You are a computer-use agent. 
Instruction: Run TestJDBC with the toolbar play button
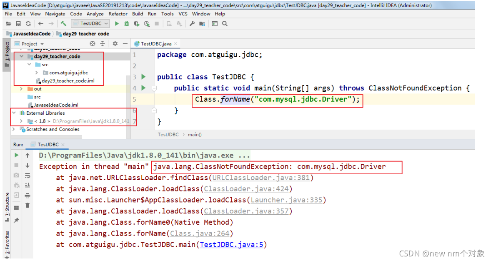point(117,23)
